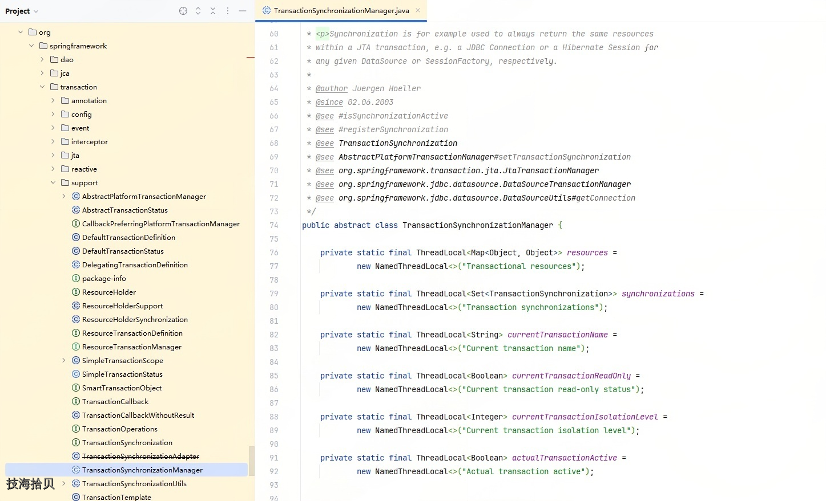
Task: Click the DelegatingTransactionDefinition class icon
Action: [76, 265]
